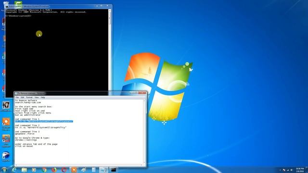Open the File menu in Notepad
The height and width of the screenshot is (173, 308).
(x=17, y=98)
